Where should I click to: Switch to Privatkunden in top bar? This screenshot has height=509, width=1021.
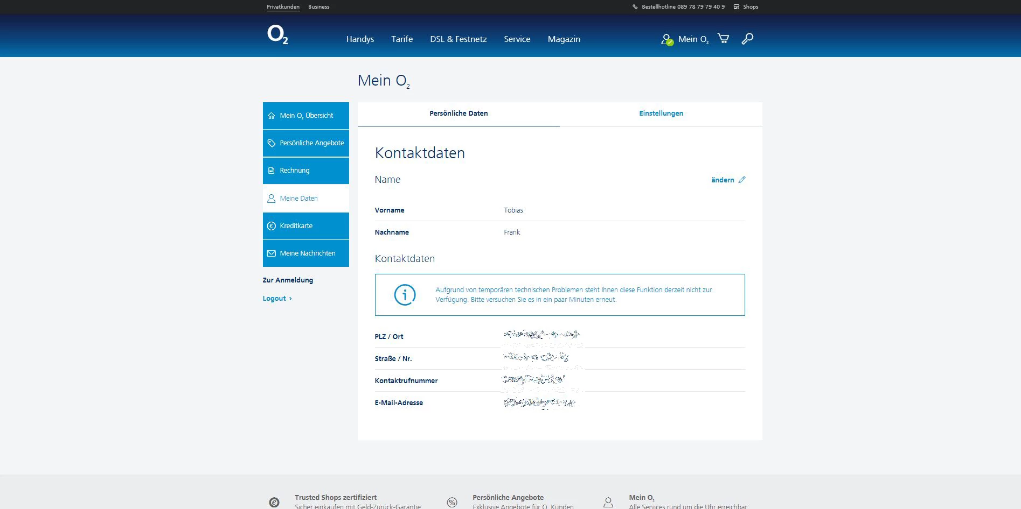283,7
